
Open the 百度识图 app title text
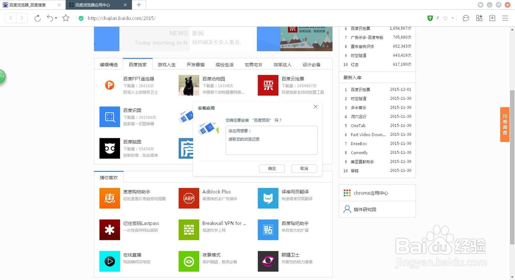click(132, 110)
